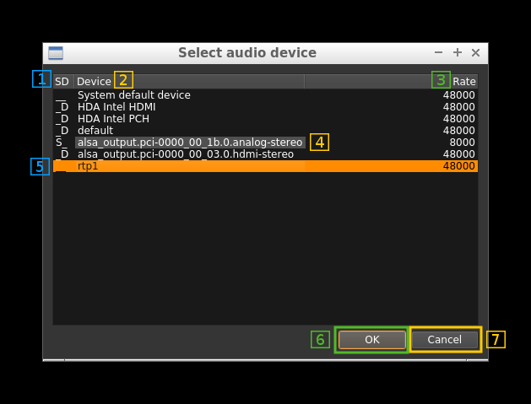
Task: Sort by the Device column header
Action: (x=94, y=82)
